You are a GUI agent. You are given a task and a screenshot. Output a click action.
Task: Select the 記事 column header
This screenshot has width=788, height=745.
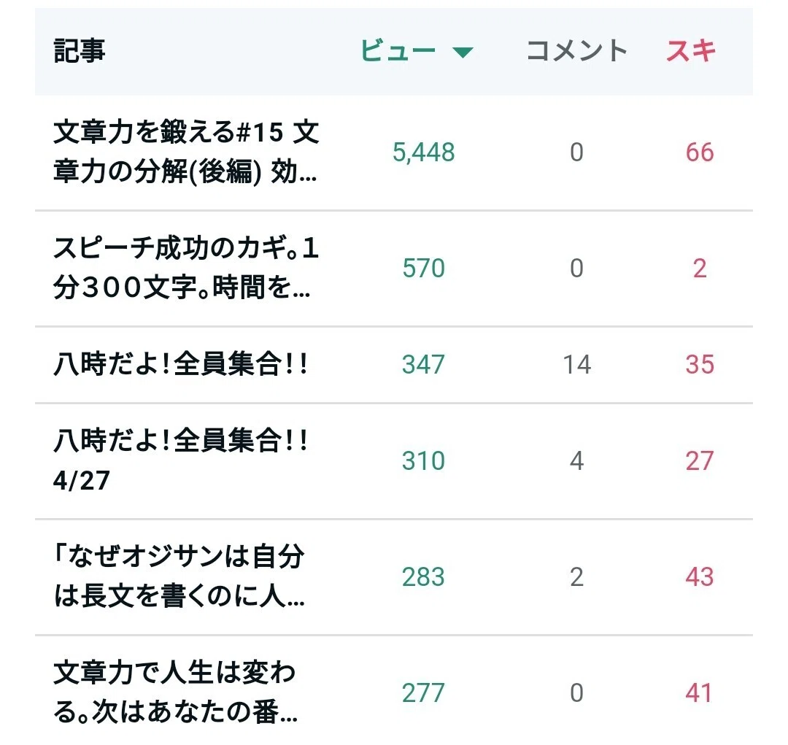tap(79, 51)
